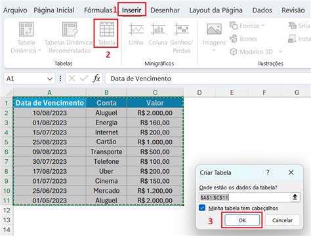Select the Internet cell
311x236 pixels.
pos(106,132)
